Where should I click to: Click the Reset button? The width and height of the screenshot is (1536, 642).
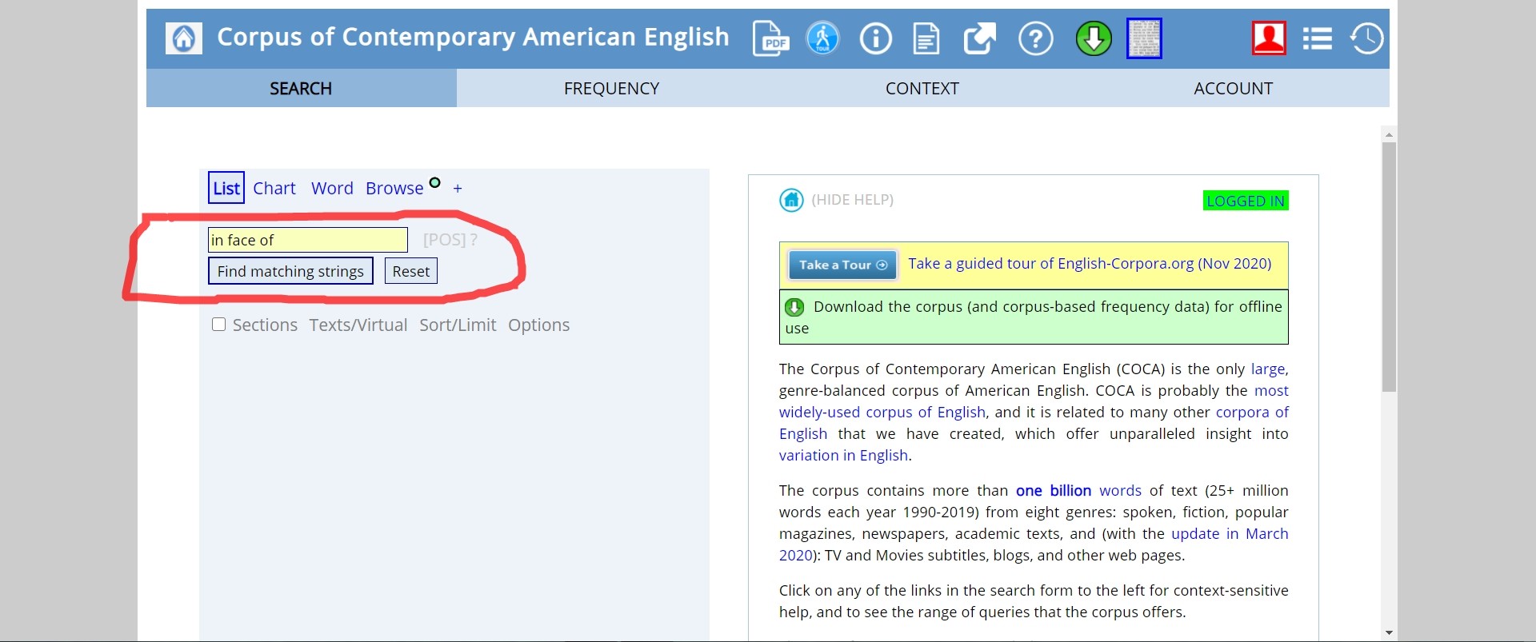[411, 271]
